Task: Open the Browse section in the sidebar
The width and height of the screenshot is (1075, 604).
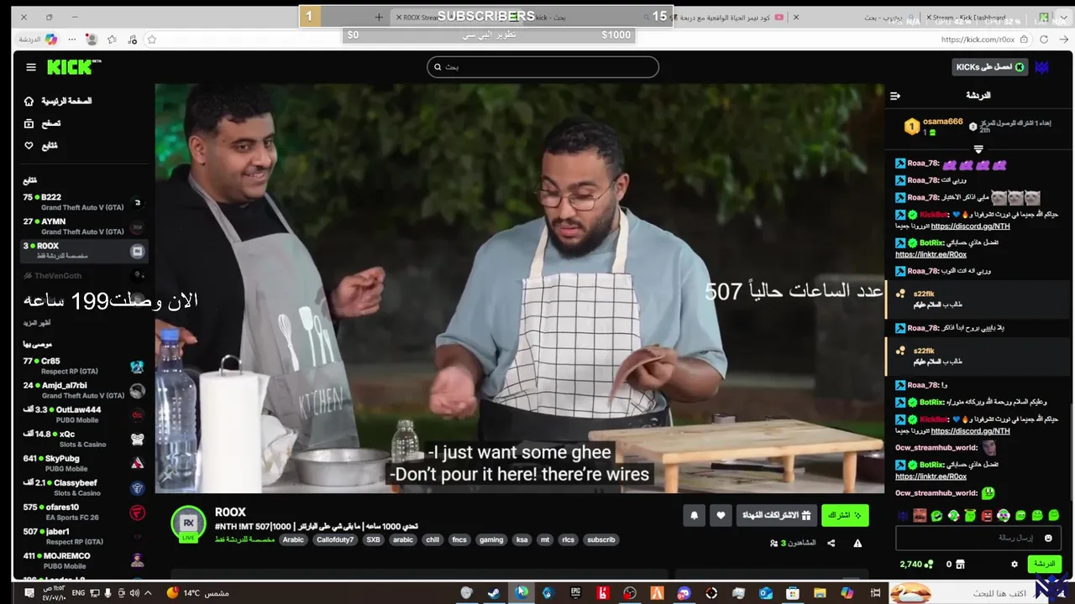Action: click(42, 123)
